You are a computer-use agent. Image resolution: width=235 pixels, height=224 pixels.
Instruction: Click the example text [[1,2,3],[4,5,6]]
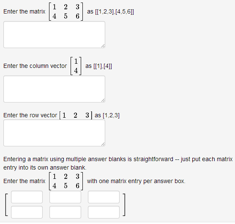point(115,11)
